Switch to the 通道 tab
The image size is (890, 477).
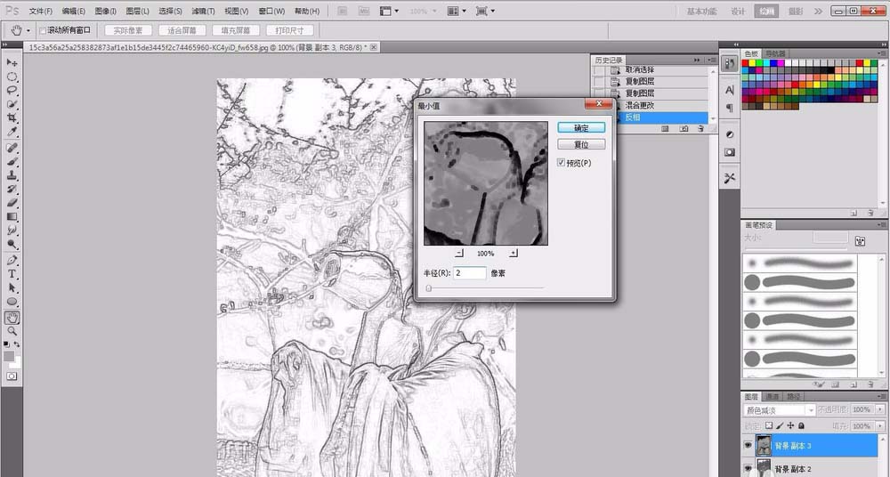[773, 396]
